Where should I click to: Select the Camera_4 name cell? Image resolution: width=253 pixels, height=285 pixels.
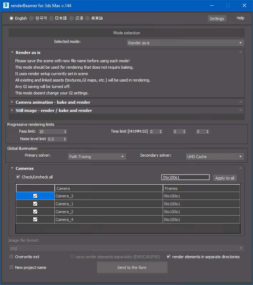point(109,220)
